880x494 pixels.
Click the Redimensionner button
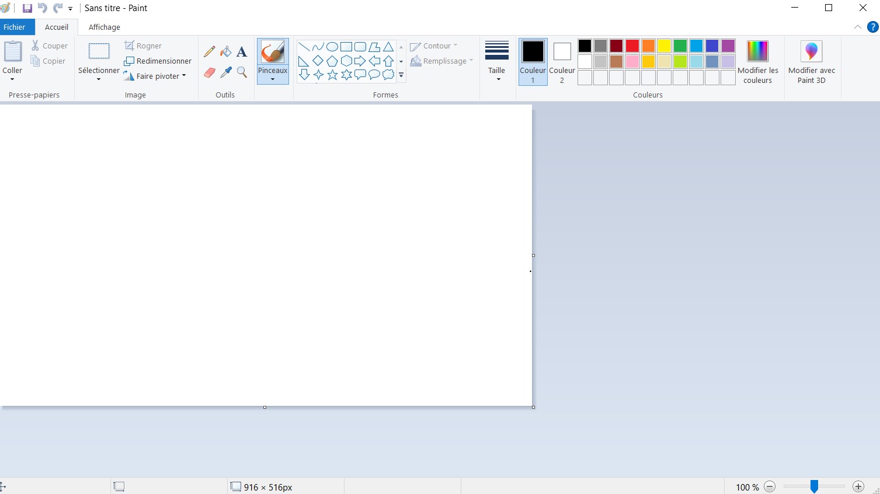click(158, 61)
